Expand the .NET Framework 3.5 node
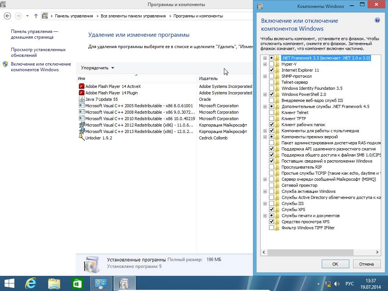 (265, 58)
